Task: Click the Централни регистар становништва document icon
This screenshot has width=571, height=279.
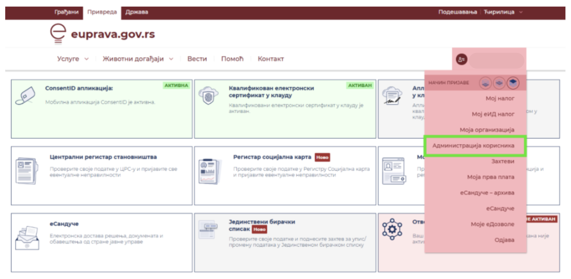Action: coord(27,171)
